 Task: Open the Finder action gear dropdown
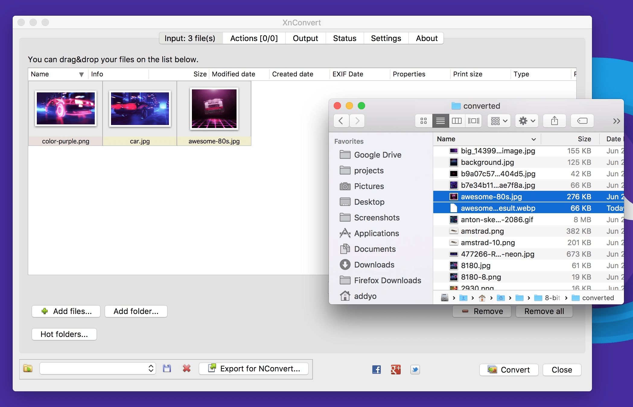pos(526,121)
